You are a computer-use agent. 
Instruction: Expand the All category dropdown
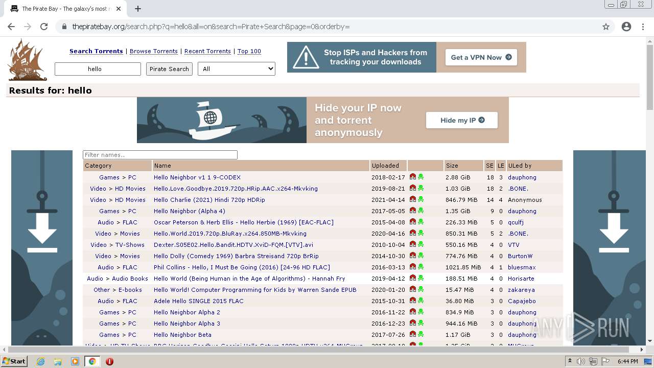[x=237, y=69]
